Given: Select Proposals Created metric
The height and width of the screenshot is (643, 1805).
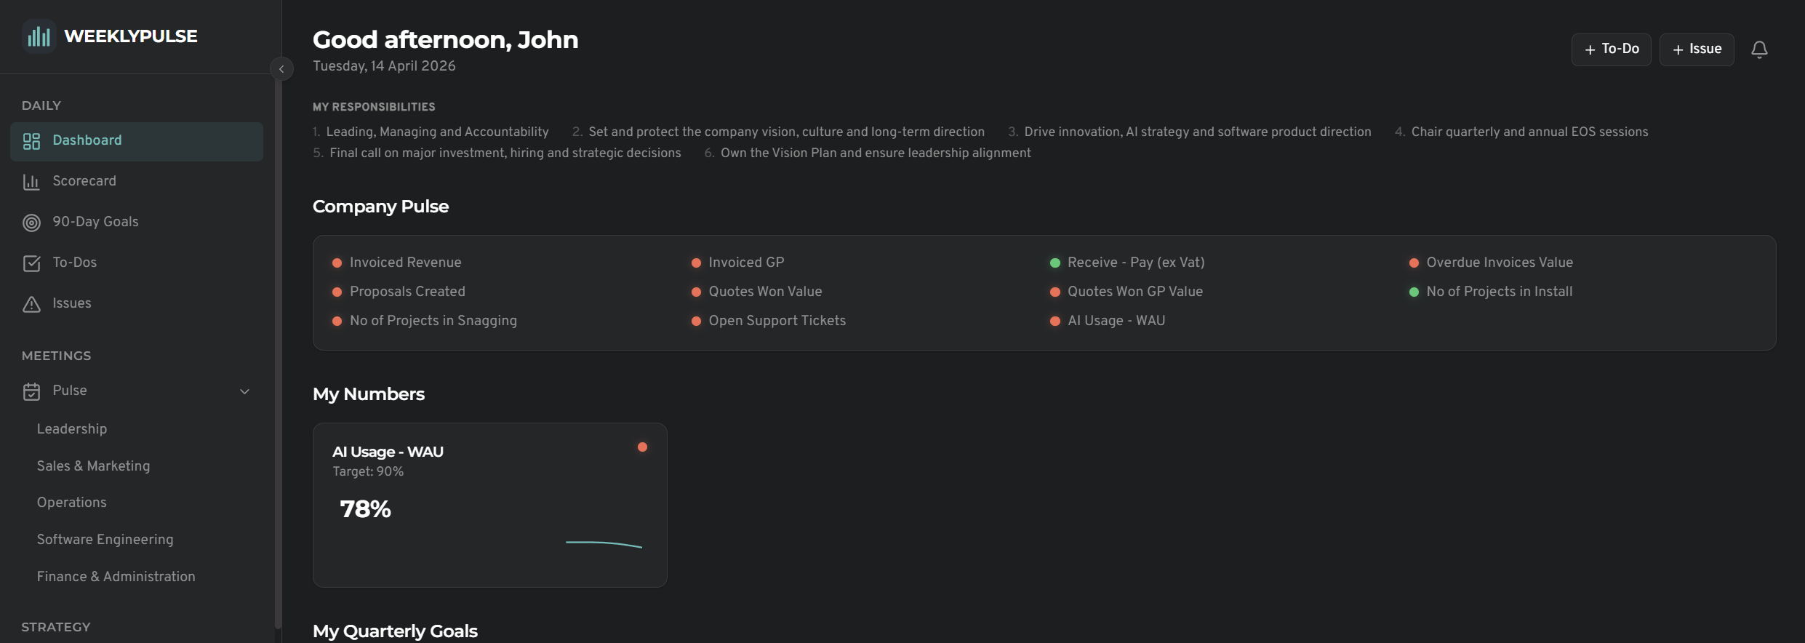Looking at the screenshot, I should click(x=407, y=292).
